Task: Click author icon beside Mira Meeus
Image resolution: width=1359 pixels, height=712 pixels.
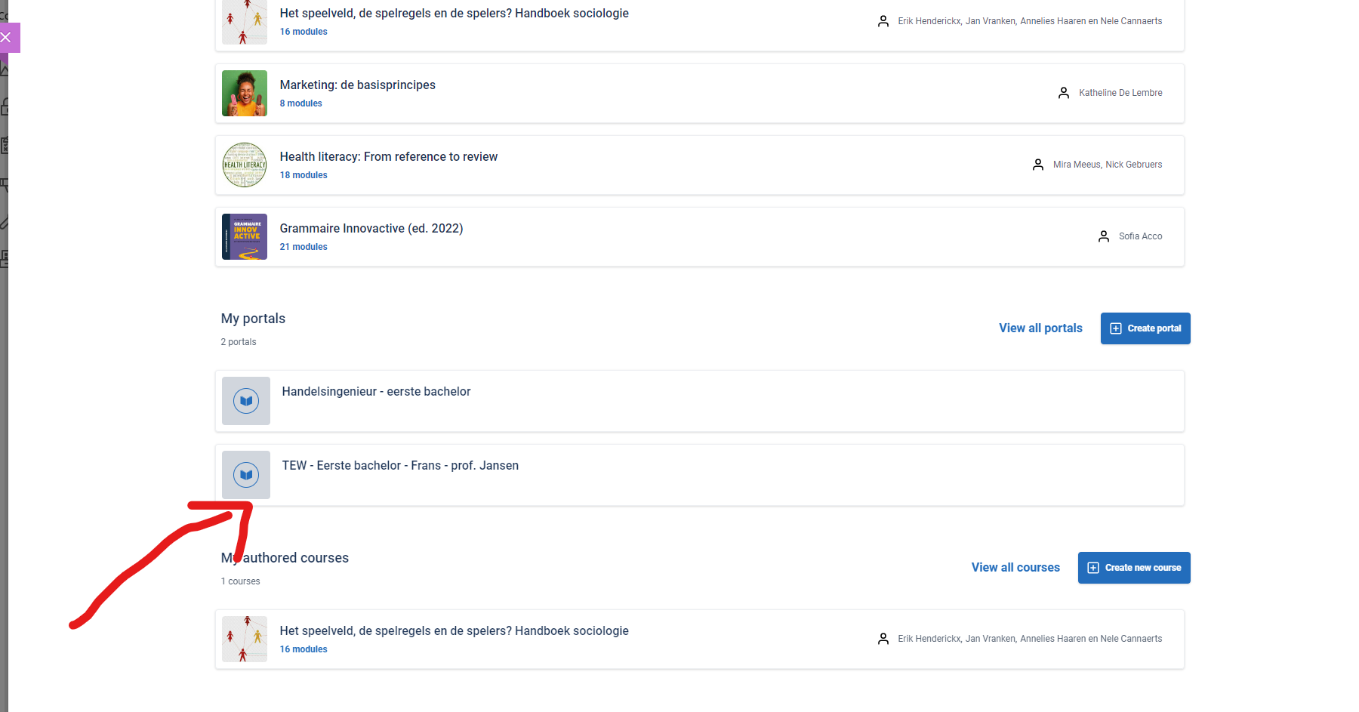Action: coord(1038,165)
